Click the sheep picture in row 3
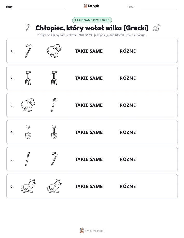 tap(28, 105)
